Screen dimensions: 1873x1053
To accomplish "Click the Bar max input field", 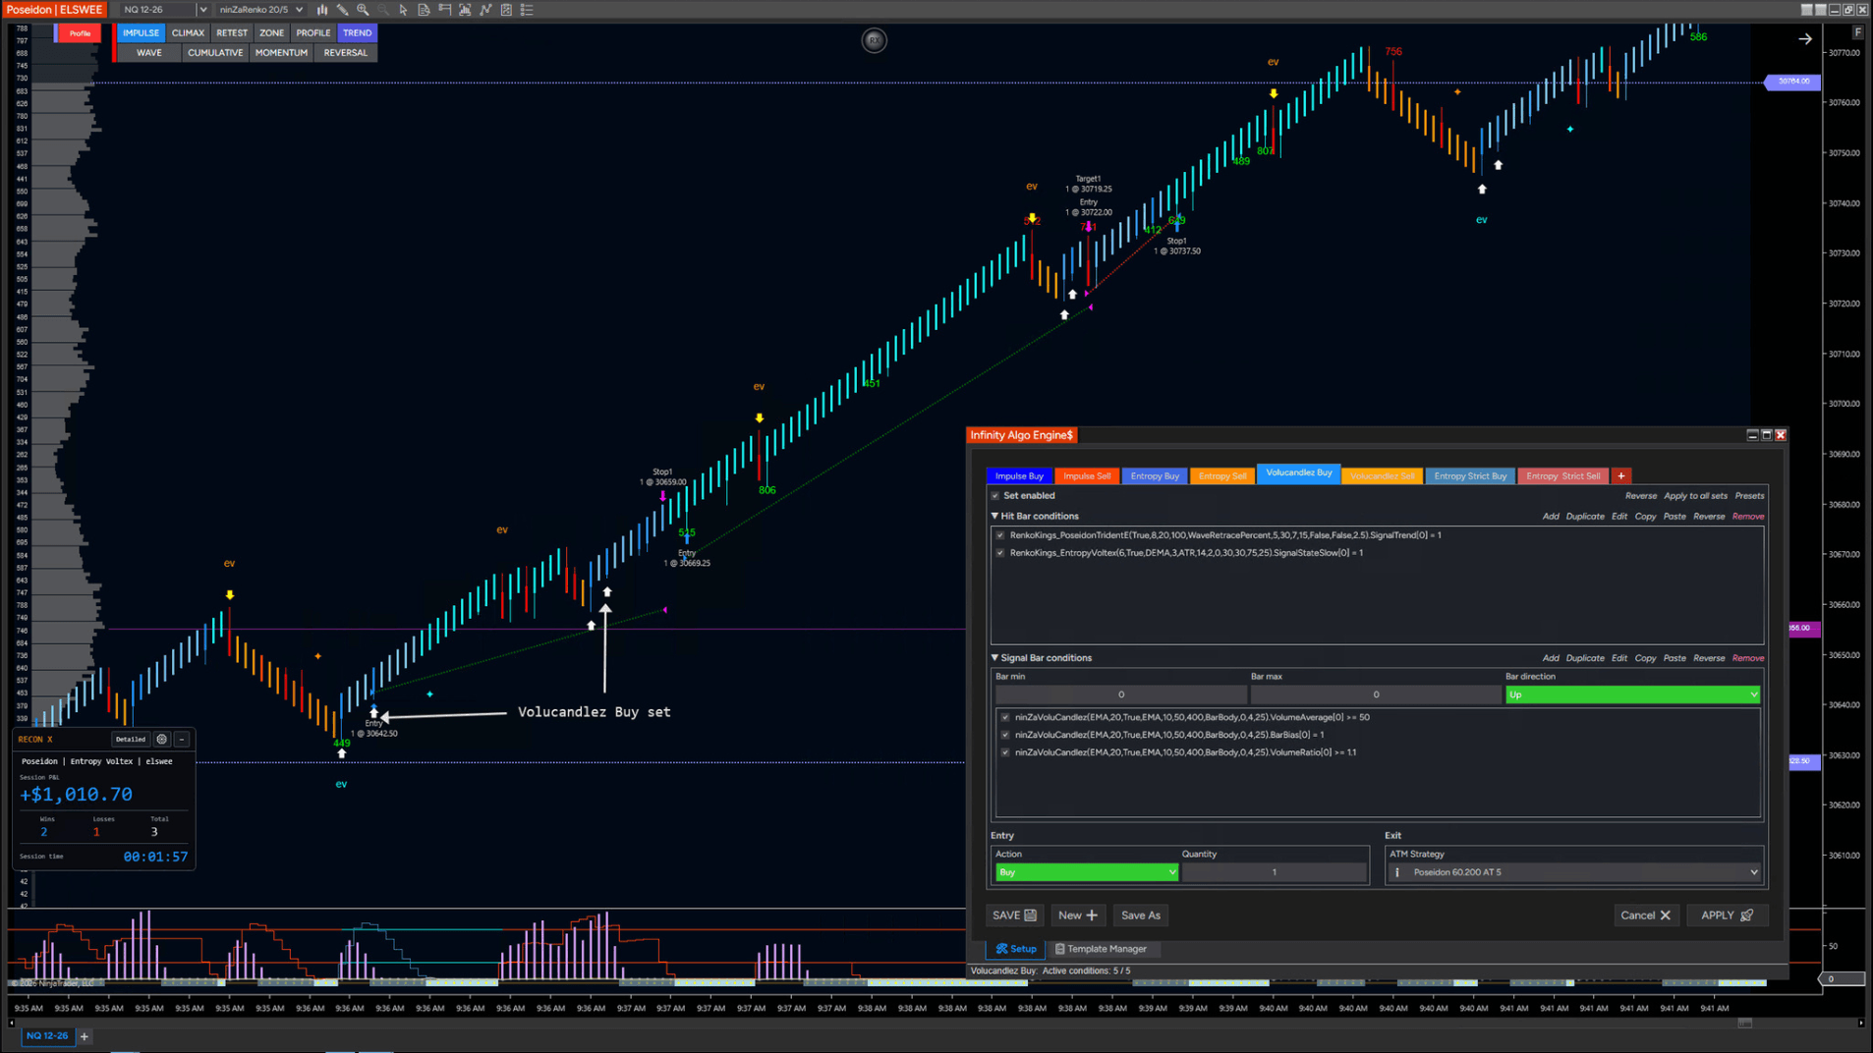I will (x=1376, y=694).
